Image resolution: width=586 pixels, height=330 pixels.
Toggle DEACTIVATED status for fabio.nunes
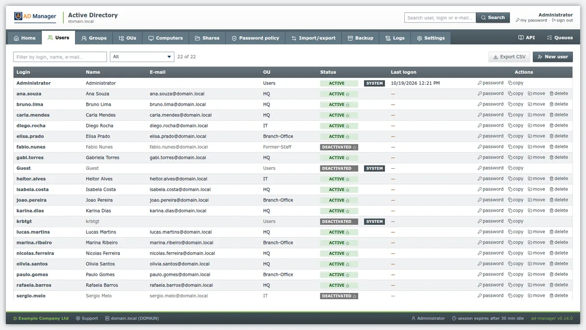point(339,147)
